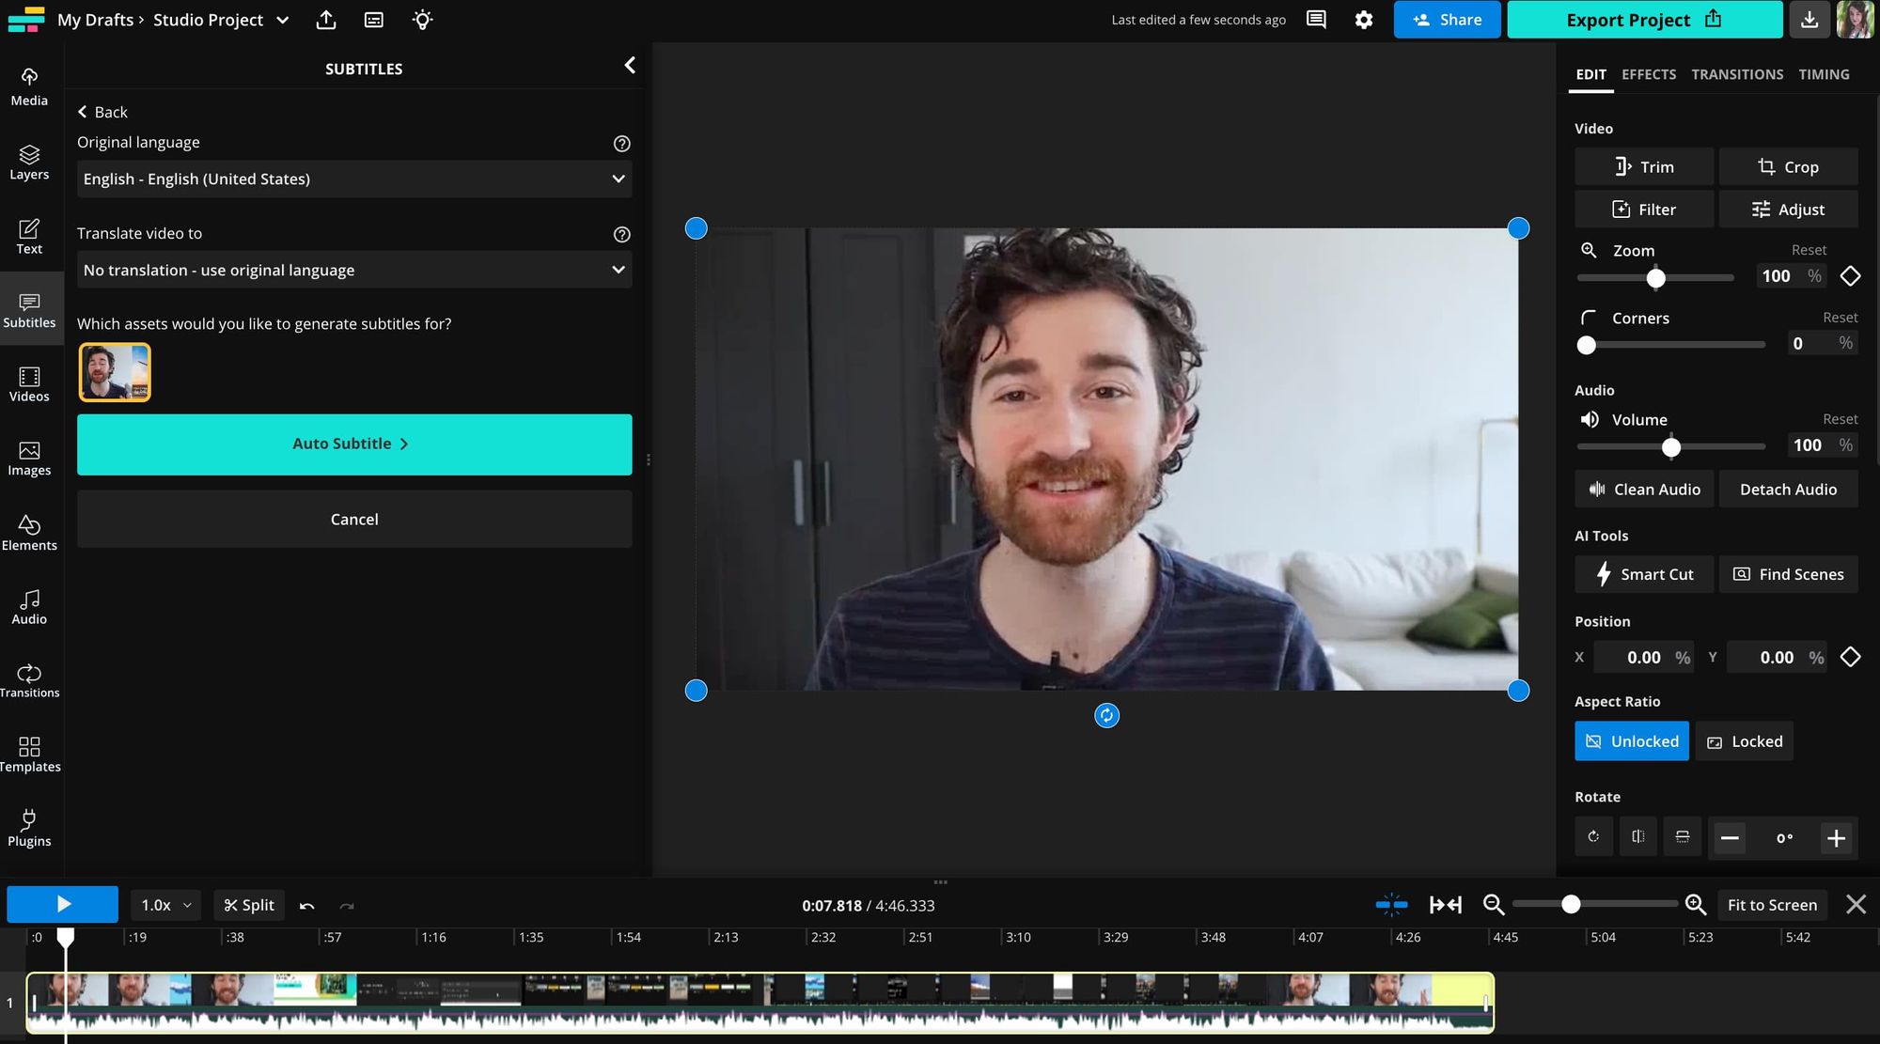
Task: Toggle the timeline snapping icon
Action: (x=1391, y=905)
